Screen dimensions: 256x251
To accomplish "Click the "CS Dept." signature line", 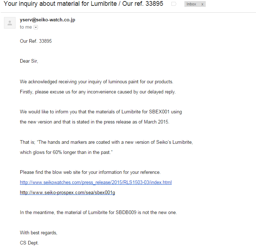I will coord(29,243).
